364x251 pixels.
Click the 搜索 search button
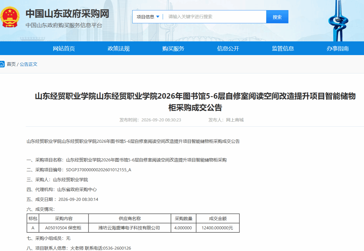pyautogui.click(x=277, y=17)
